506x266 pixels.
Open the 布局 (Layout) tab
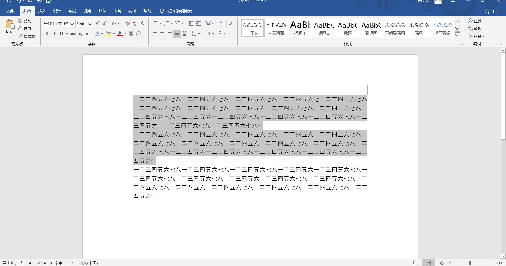point(72,11)
